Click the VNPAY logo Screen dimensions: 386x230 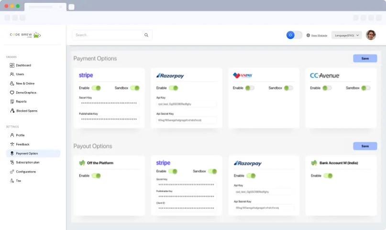click(243, 75)
